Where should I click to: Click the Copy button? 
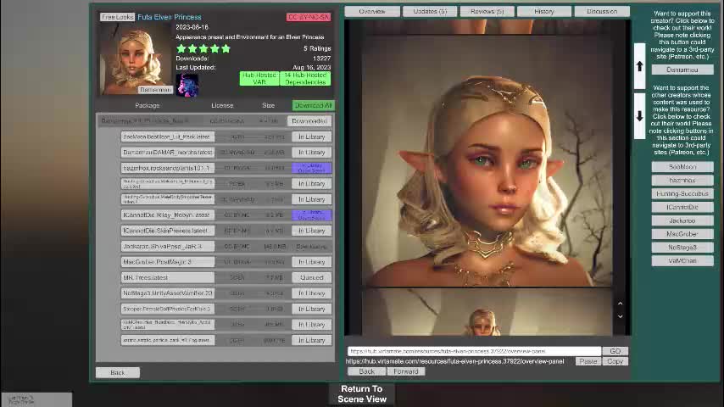pos(615,361)
